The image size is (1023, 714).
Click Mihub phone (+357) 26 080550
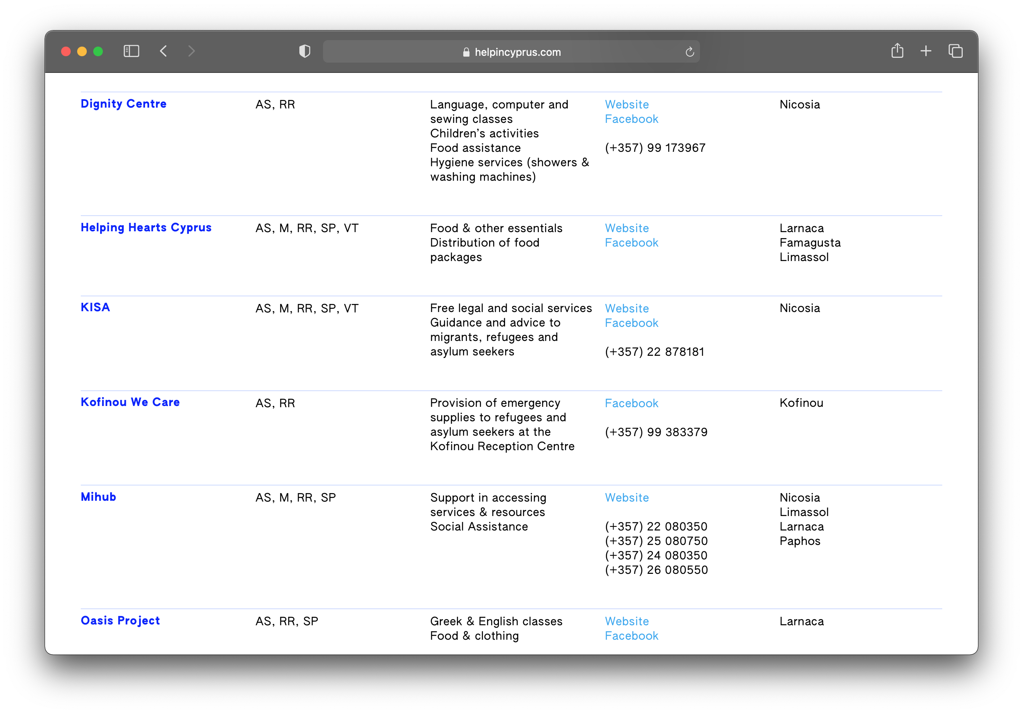pos(656,571)
